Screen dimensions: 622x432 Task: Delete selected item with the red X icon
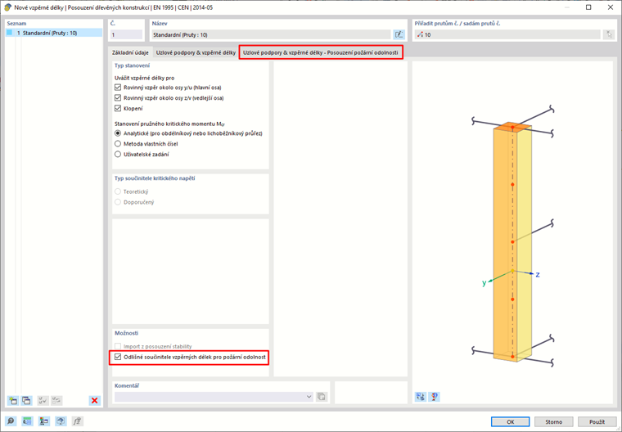tap(94, 400)
